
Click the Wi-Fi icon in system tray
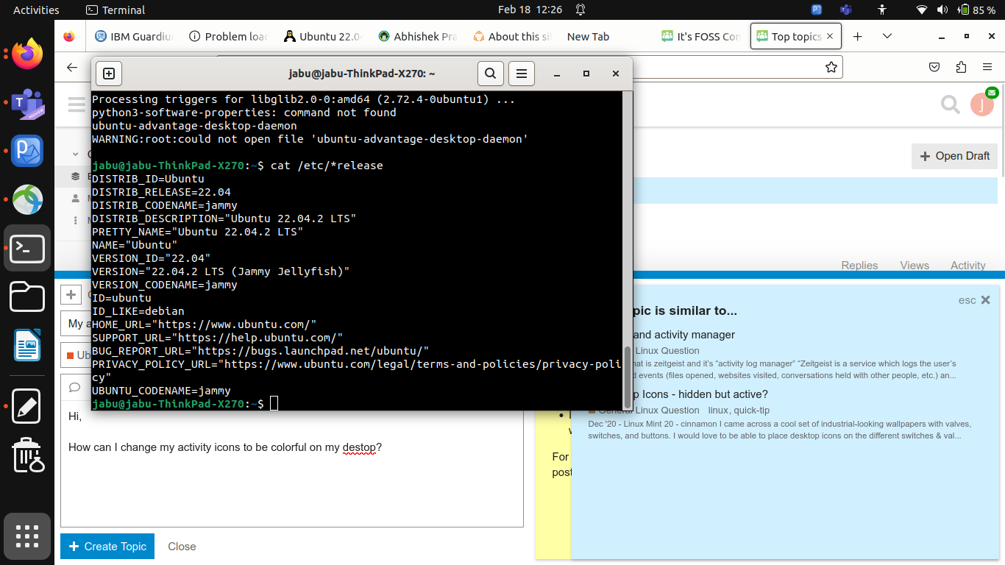click(x=922, y=10)
